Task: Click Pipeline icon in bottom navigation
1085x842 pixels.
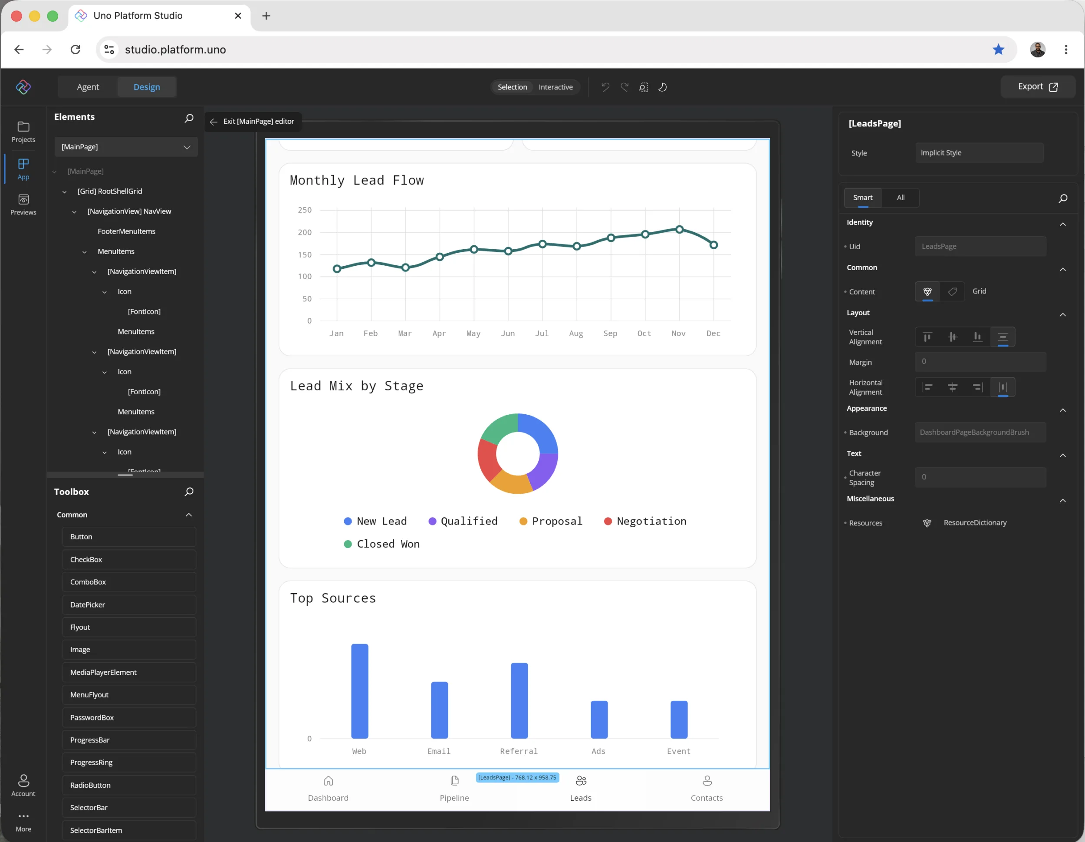Action: point(454,781)
